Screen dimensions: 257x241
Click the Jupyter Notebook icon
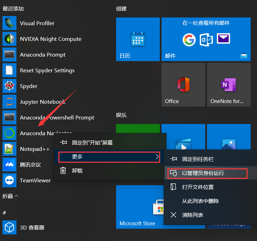pyautogui.click(x=9, y=102)
